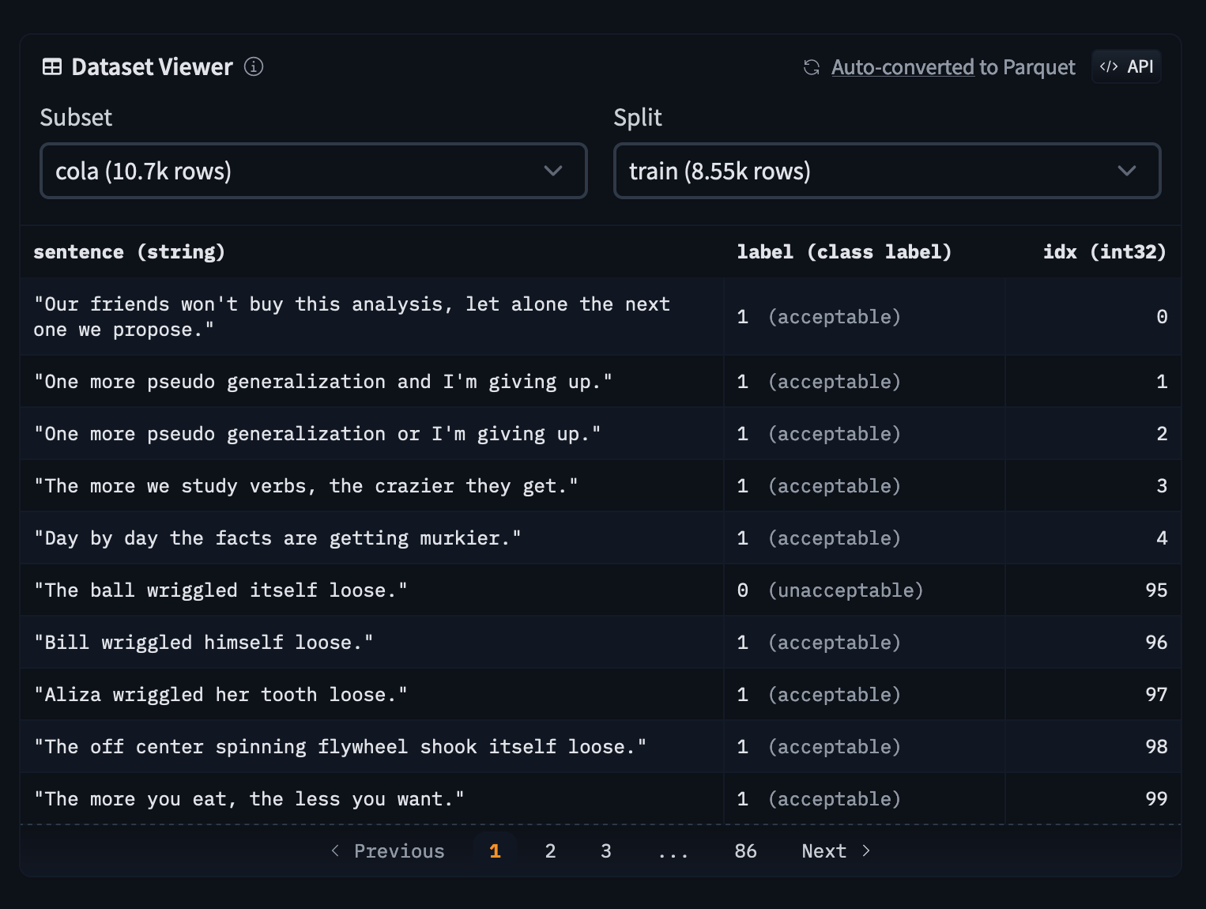
Task: Click the label class label column header
Action: click(x=843, y=251)
